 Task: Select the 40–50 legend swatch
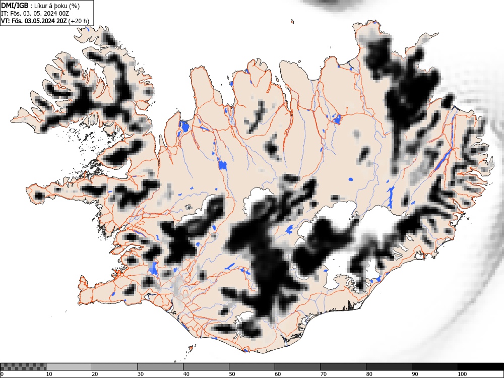(206, 367)
